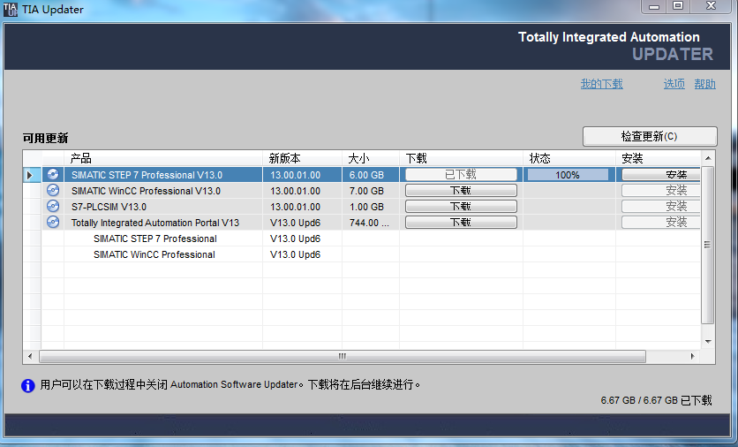Screen dimensions: 738x447
Task: Click the horizontal scrollbar left arrow
Action: pos(30,357)
